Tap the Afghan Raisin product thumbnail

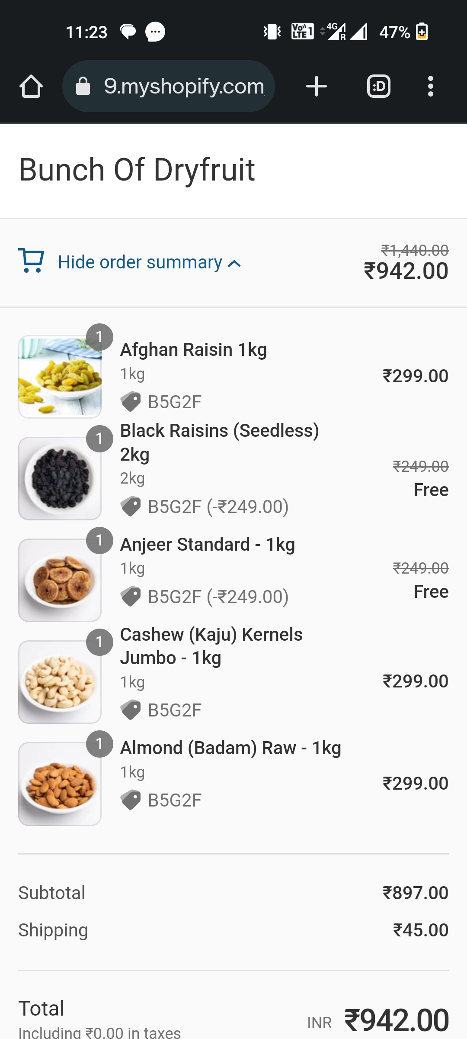click(x=60, y=377)
